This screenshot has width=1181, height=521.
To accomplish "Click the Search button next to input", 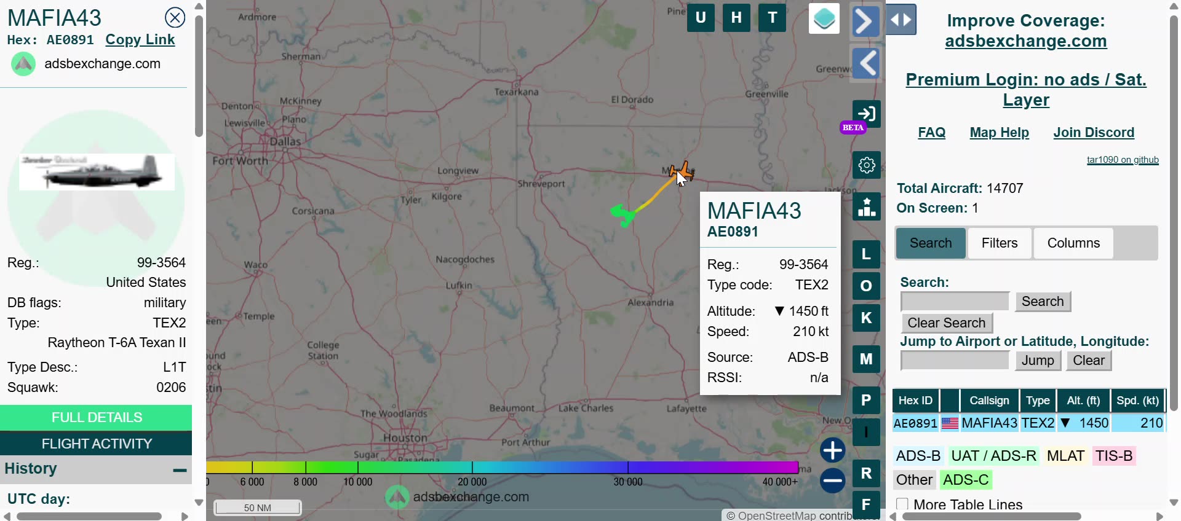I will click(1043, 302).
